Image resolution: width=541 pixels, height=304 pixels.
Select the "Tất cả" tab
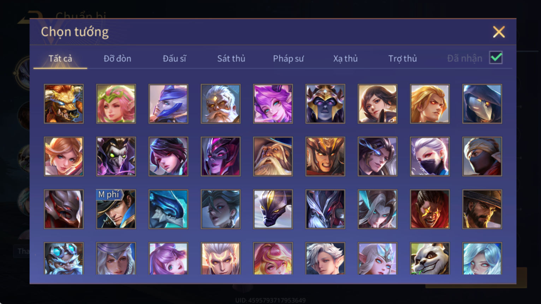(60, 59)
